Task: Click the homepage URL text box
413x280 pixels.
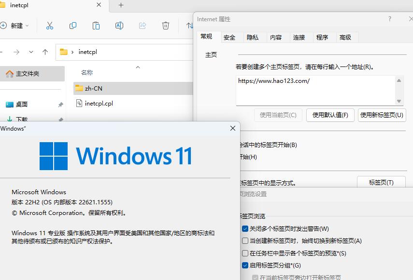Action: [315, 90]
